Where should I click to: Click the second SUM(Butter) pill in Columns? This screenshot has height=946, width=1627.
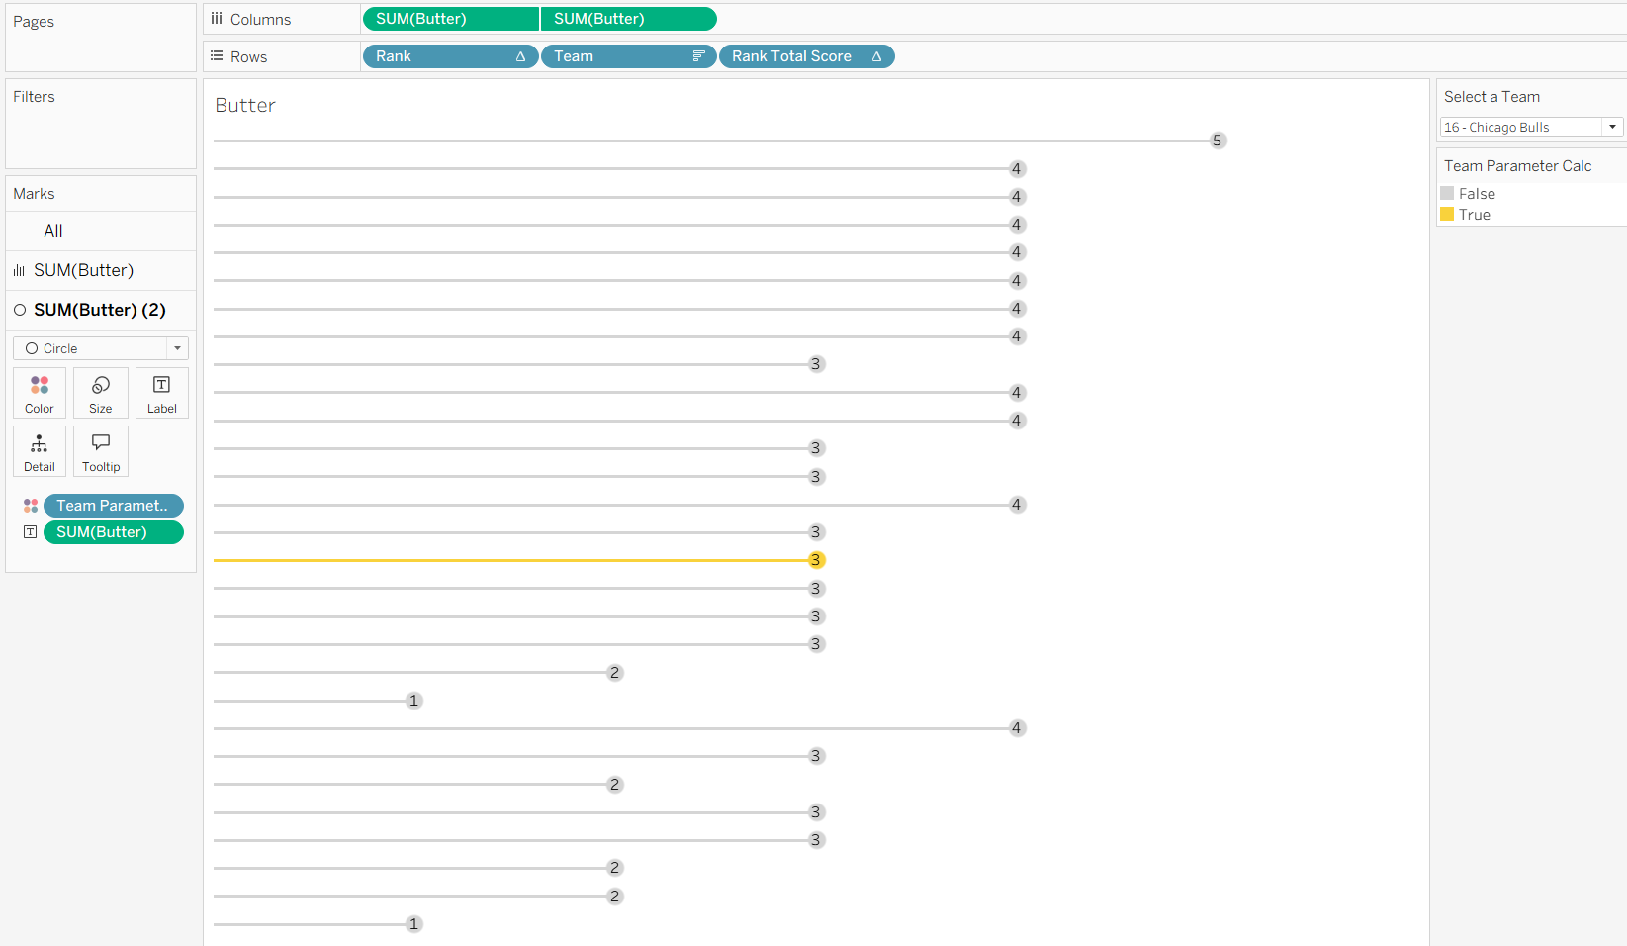pos(628,19)
